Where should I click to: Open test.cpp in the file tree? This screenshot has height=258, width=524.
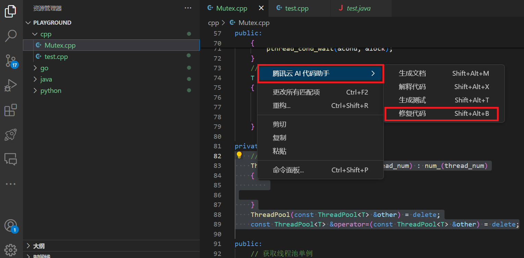[x=111, y=57]
